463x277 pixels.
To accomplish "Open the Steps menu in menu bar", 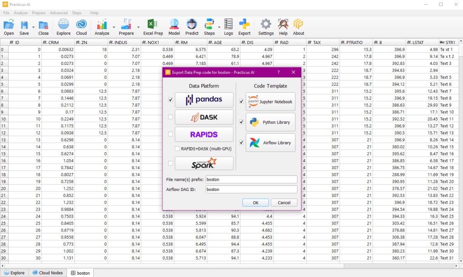I will (x=77, y=13).
